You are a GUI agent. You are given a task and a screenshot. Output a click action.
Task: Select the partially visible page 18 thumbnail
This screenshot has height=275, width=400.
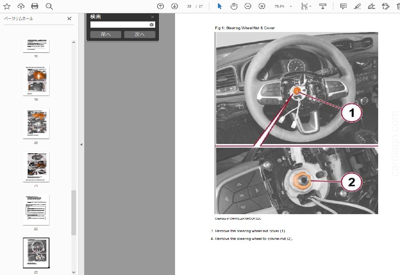point(36,46)
